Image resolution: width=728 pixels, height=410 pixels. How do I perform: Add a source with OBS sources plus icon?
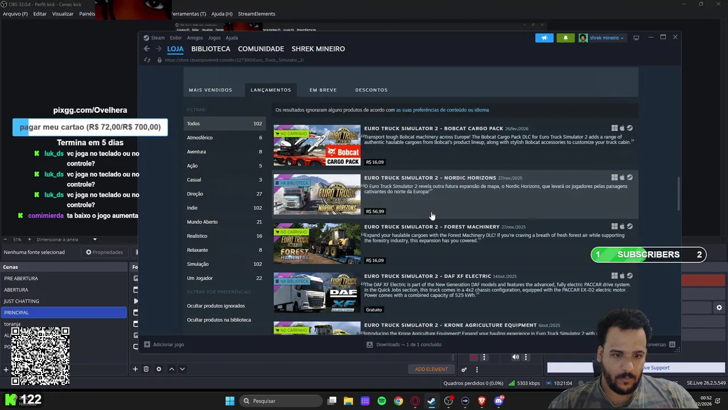click(x=135, y=369)
